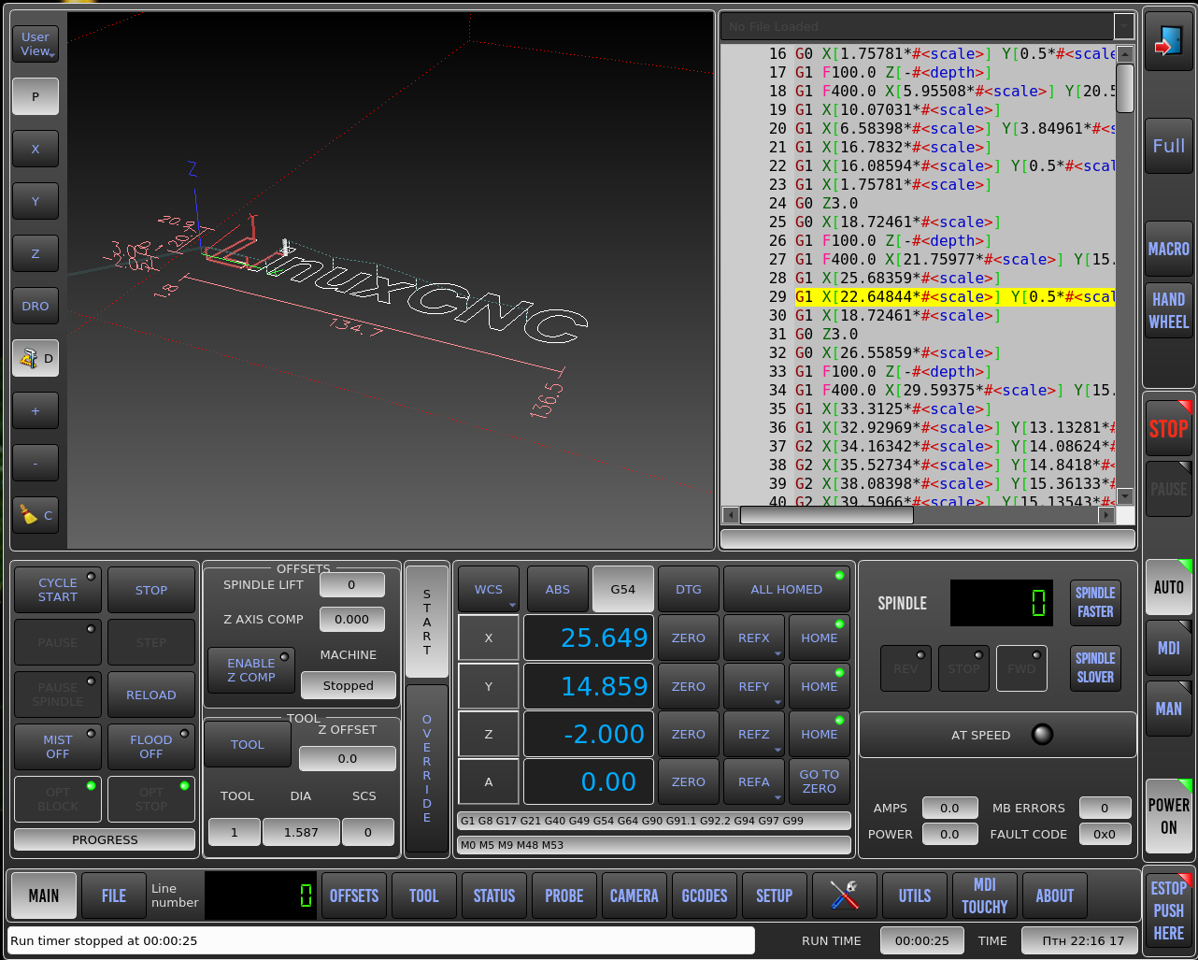Screen dimensions: 1198x960
Task: Click the RELOAD program button
Action: 151,695
